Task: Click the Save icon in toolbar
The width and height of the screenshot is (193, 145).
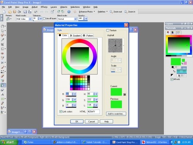Action: pyautogui.click(x=25, y=12)
